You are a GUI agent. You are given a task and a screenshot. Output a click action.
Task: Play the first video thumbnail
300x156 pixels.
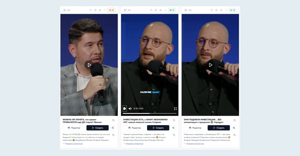(x=89, y=65)
